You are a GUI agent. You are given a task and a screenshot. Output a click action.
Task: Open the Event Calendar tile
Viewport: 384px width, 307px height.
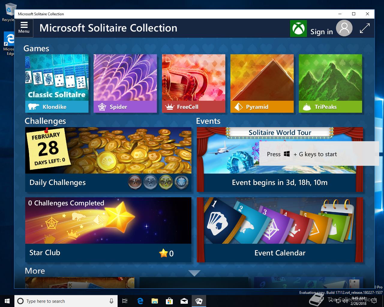tap(280, 230)
